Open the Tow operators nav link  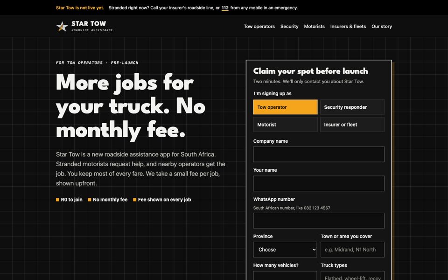pos(259,26)
